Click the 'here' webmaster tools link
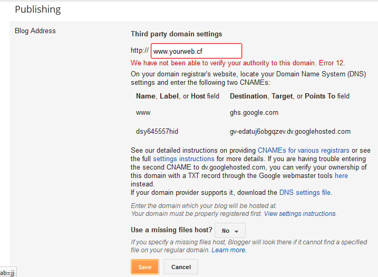The width and height of the screenshot is (378, 277). coord(341,175)
